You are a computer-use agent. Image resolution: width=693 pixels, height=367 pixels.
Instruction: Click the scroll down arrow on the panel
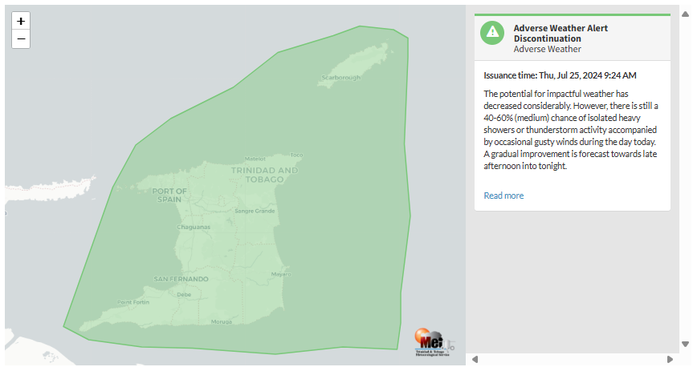pos(685,344)
